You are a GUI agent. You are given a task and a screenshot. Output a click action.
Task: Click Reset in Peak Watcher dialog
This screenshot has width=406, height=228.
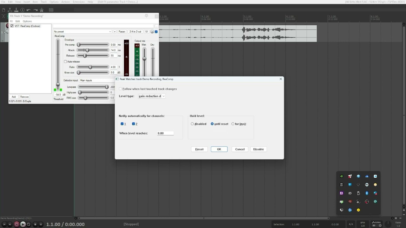click(200, 149)
